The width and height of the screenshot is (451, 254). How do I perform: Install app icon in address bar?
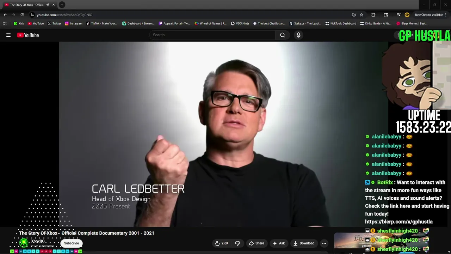click(x=354, y=15)
